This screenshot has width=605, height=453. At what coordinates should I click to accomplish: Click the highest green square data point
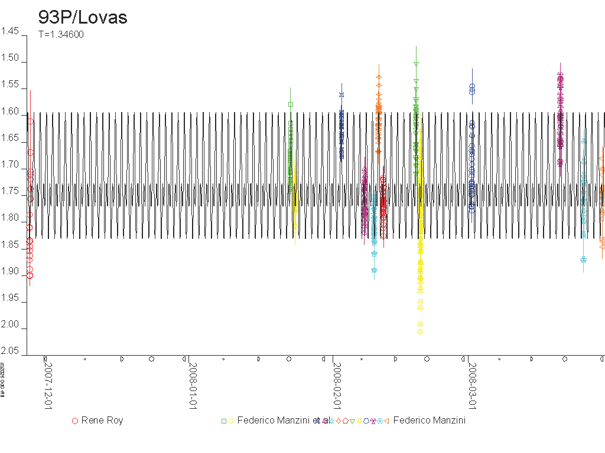pyautogui.click(x=291, y=104)
